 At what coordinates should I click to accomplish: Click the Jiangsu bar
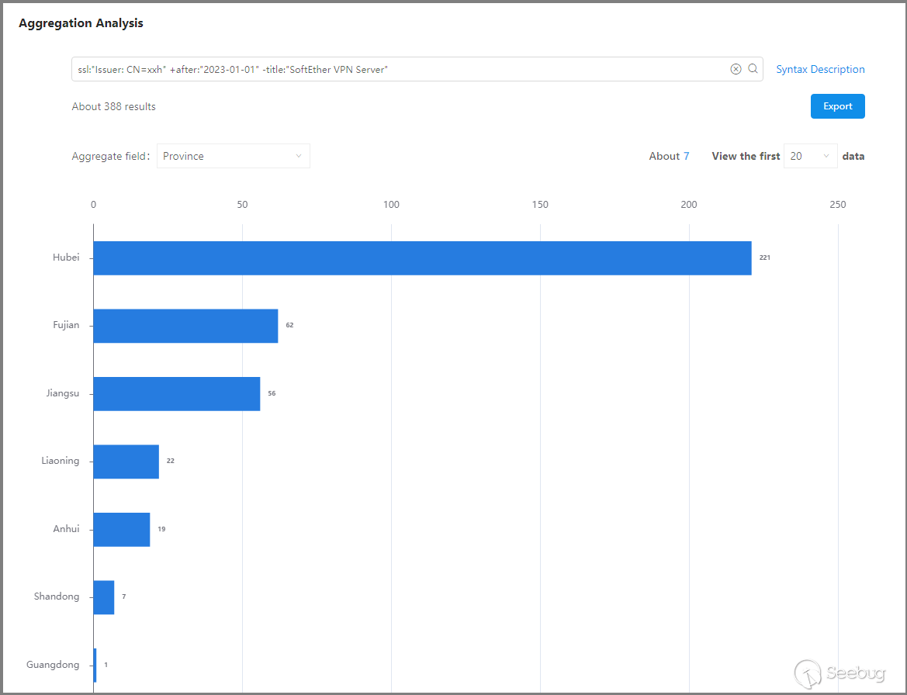177,393
